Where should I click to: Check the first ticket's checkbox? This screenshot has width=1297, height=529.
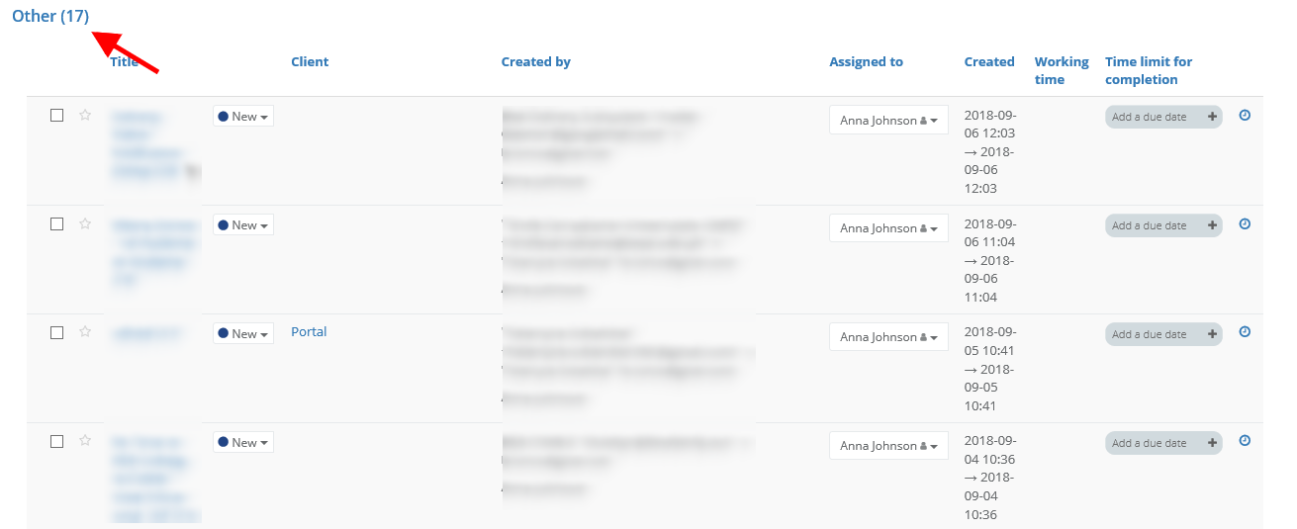click(x=57, y=116)
